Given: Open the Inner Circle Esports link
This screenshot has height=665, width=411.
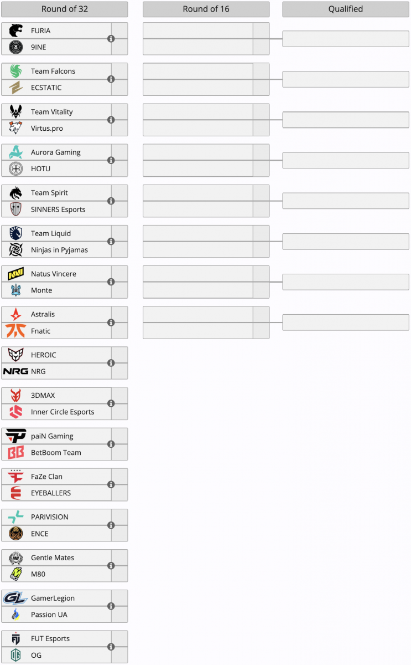Looking at the screenshot, I should point(63,412).
